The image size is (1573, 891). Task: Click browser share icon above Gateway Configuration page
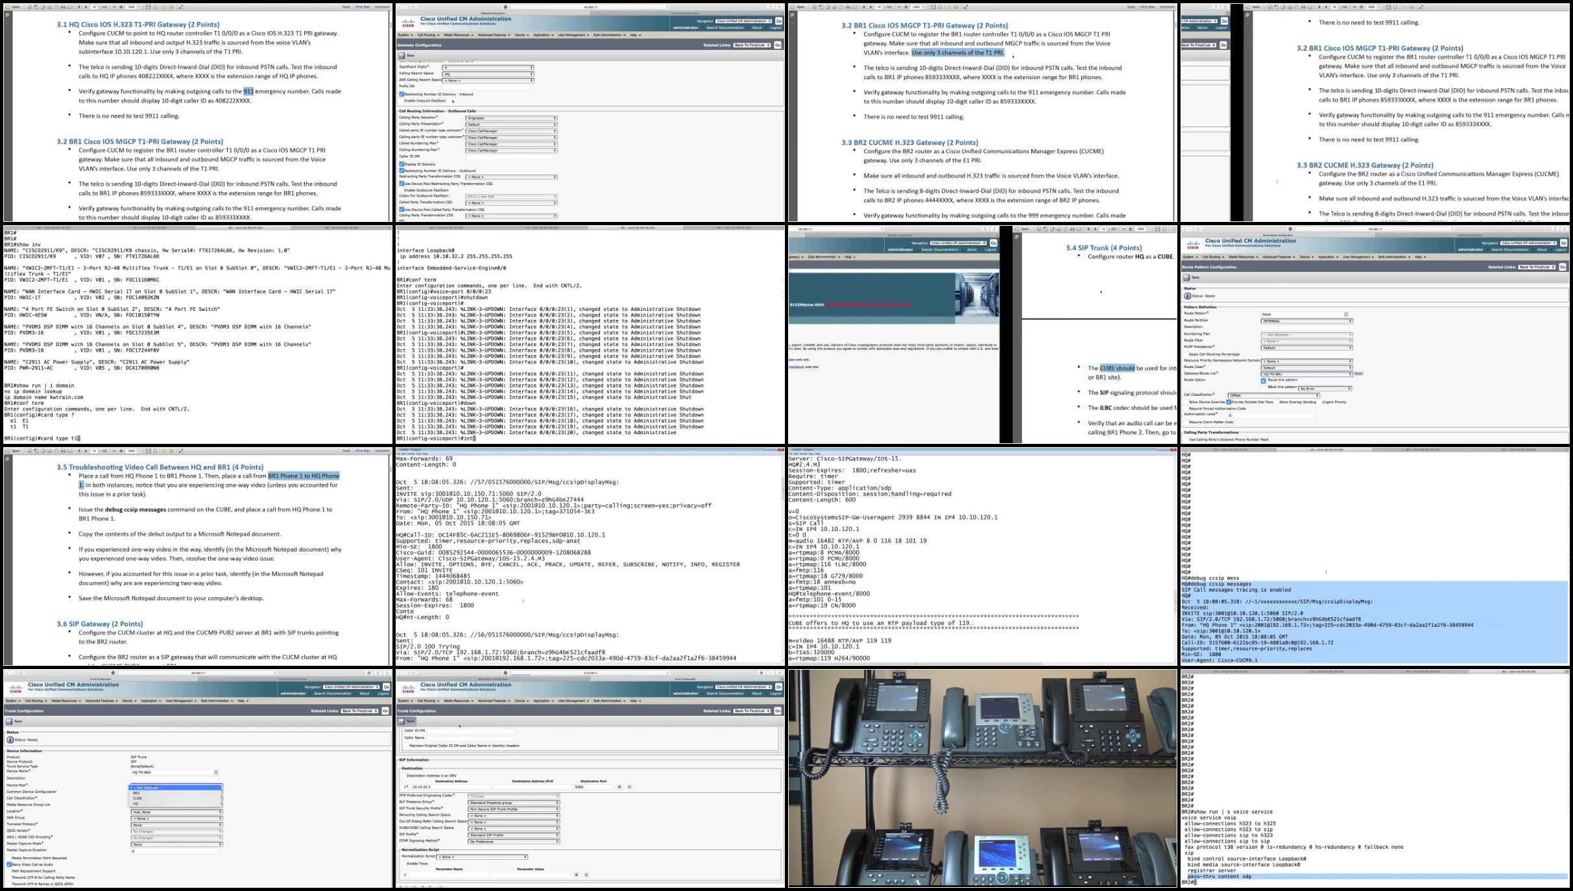click(x=771, y=7)
